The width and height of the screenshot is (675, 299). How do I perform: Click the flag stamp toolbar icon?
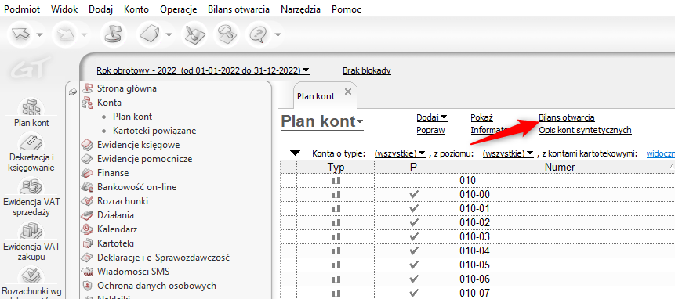pos(113,34)
